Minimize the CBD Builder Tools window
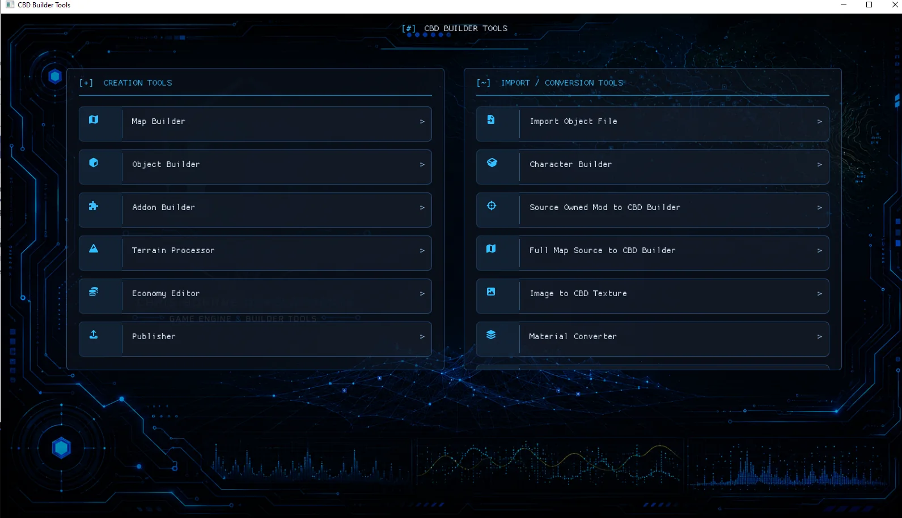 844,5
